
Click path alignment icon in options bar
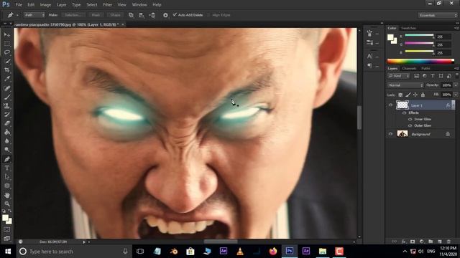click(142, 15)
